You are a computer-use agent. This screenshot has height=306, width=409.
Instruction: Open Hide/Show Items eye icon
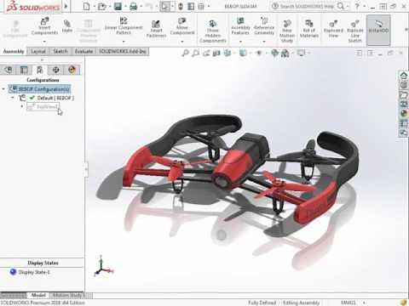(259, 53)
